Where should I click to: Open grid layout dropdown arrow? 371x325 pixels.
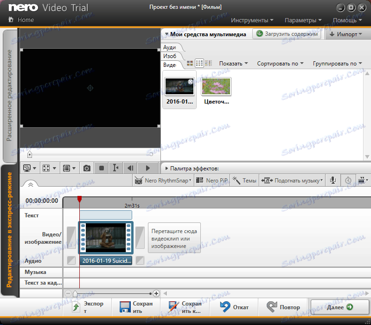coord(74,169)
